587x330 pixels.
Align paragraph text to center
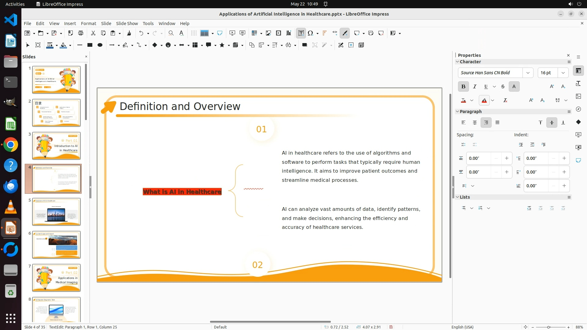(474, 123)
